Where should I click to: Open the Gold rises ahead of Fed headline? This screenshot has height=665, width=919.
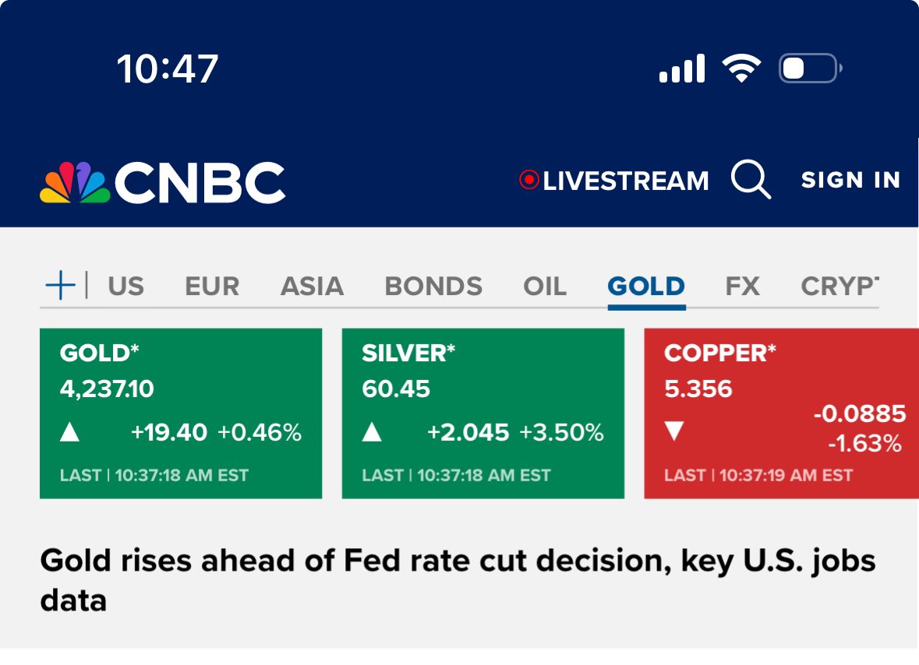pyautogui.click(x=458, y=580)
